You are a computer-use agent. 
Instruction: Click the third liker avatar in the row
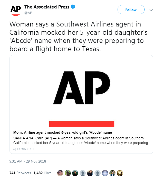(x=75, y=173)
